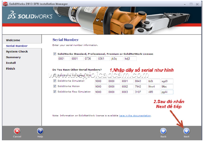Screen dimensions: 205x143
Task: Uncheck the SolidWorks Flow Simulation checkbox
Action: [x=55, y=92]
